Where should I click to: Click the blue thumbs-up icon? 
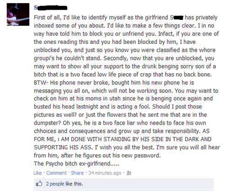click(x=39, y=183)
